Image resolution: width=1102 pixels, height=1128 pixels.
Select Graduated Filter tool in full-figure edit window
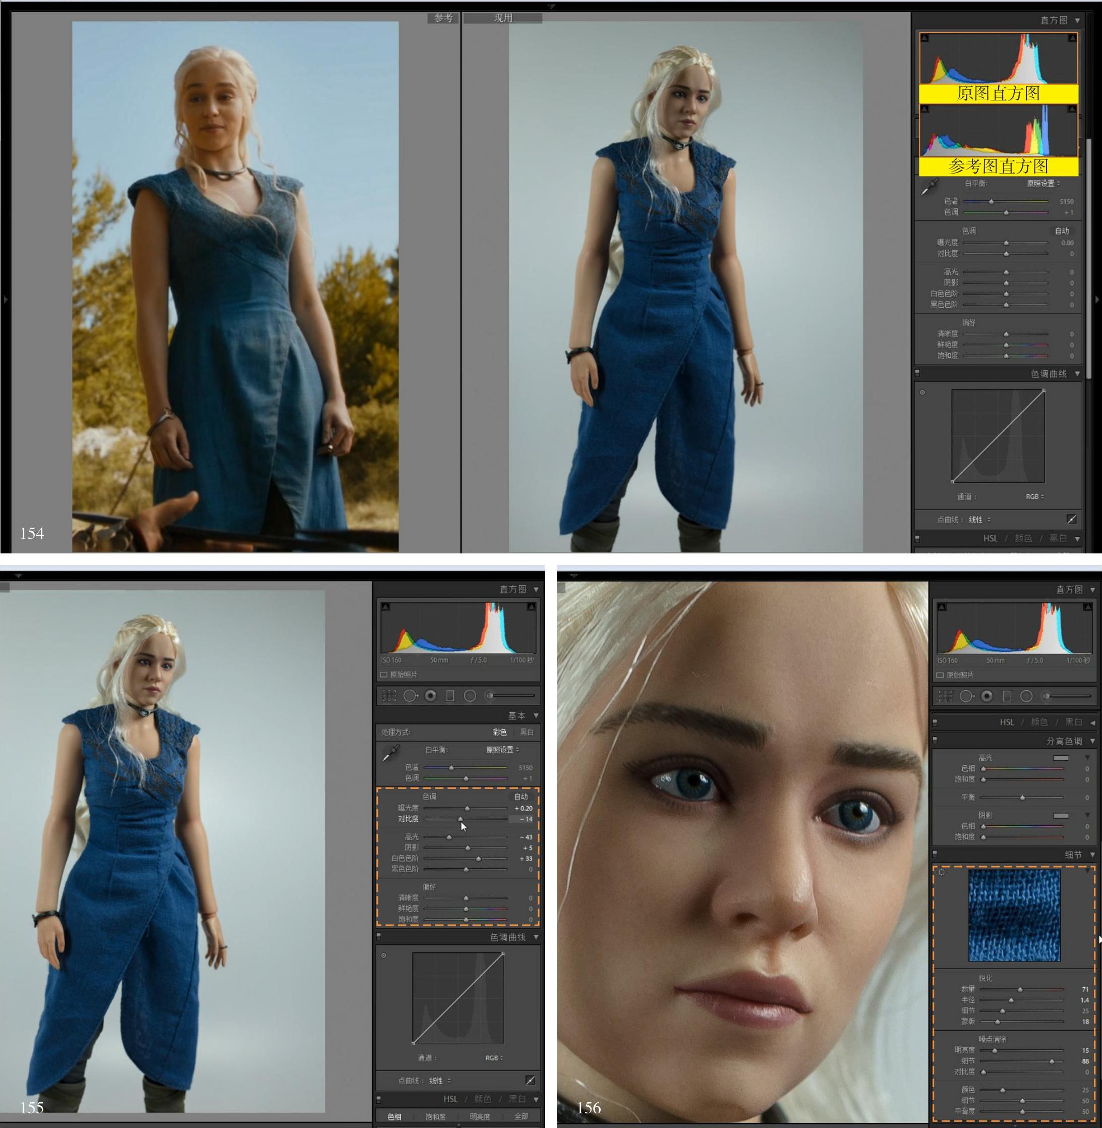(x=450, y=696)
